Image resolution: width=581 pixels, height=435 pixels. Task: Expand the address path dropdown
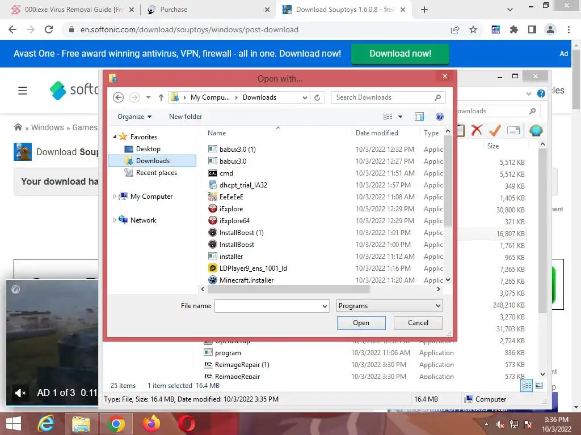(x=305, y=97)
